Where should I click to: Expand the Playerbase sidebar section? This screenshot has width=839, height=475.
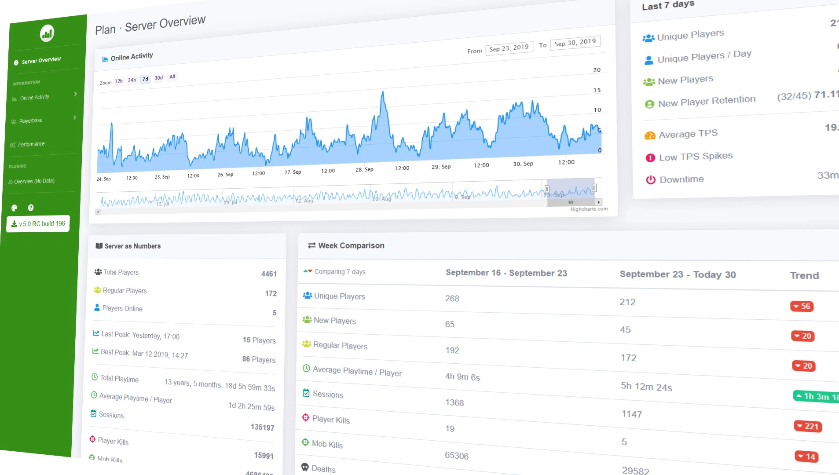pyautogui.click(x=43, y=120)
